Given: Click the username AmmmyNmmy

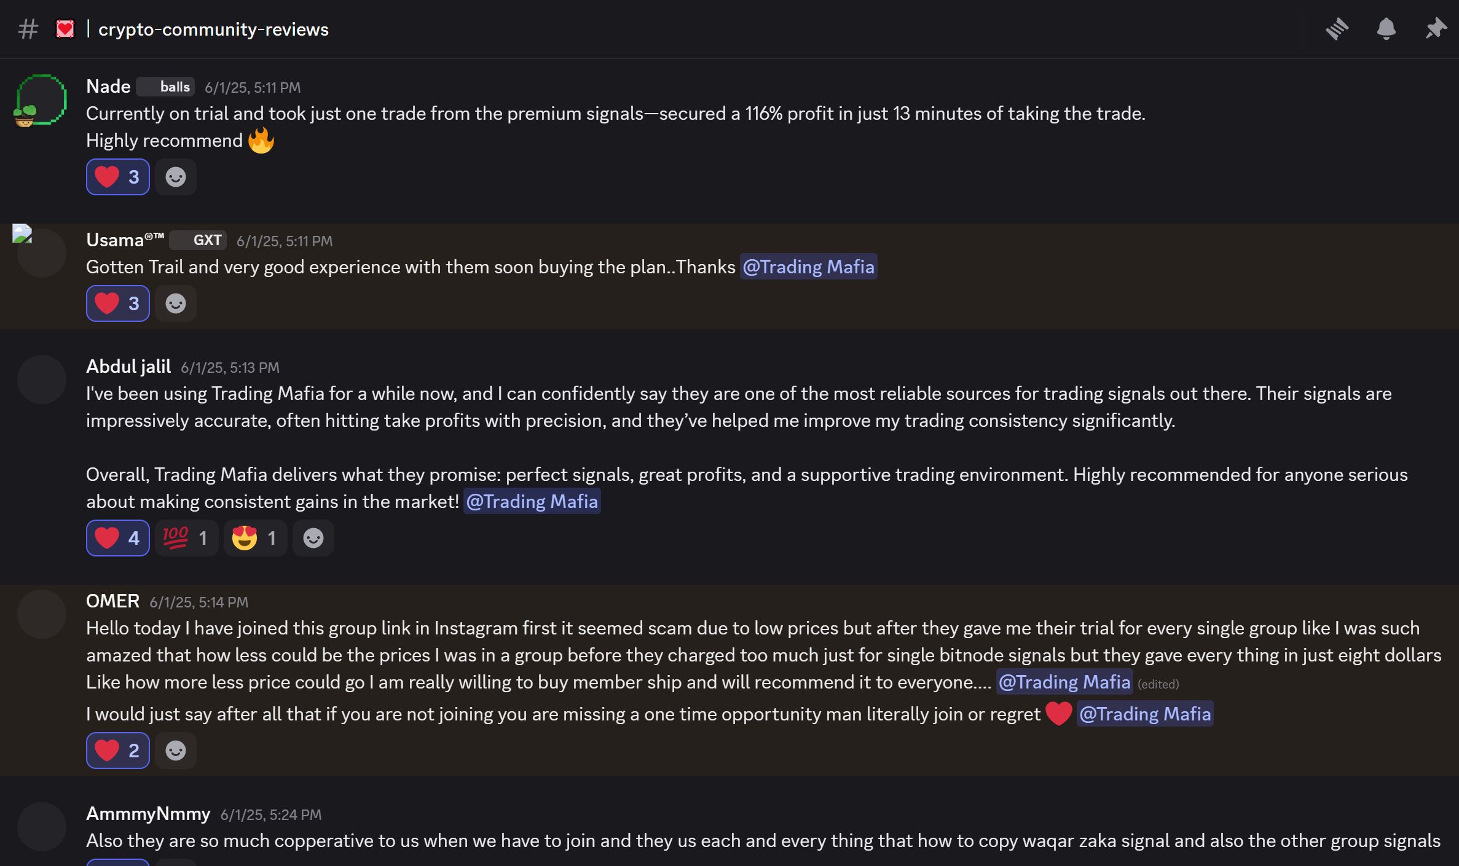Looking at the screenshot, I should (148, 814).
